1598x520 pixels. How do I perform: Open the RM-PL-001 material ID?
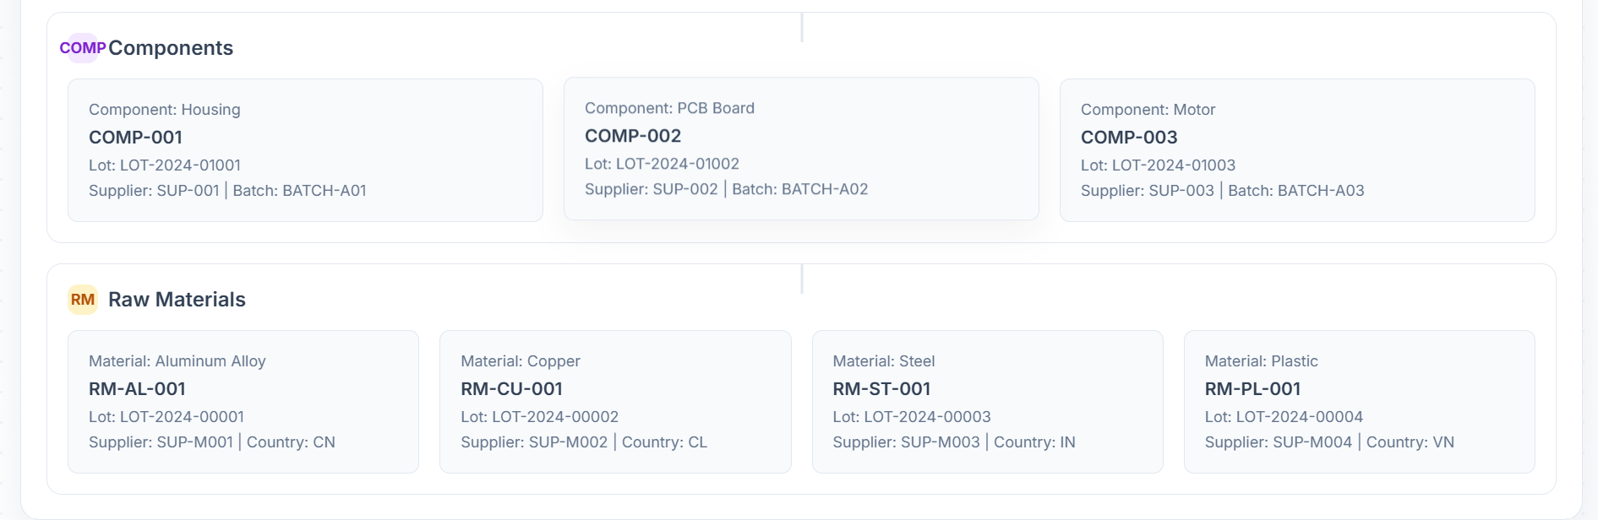(1252, 389)
